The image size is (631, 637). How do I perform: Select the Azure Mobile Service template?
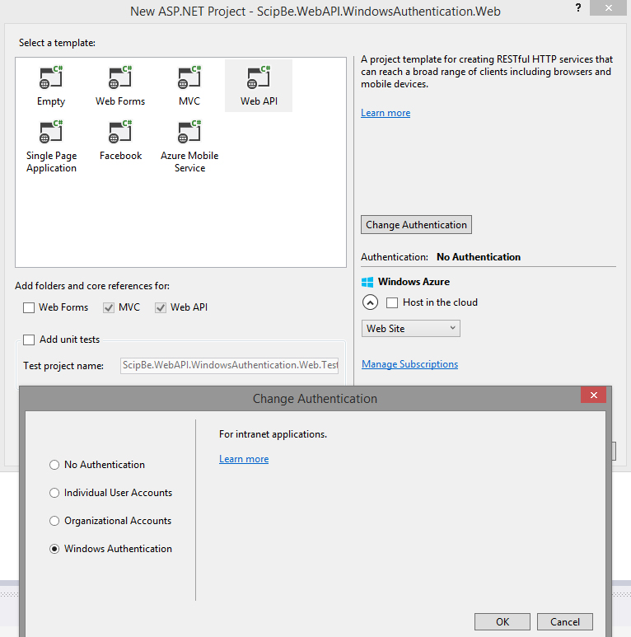(189, 146)
